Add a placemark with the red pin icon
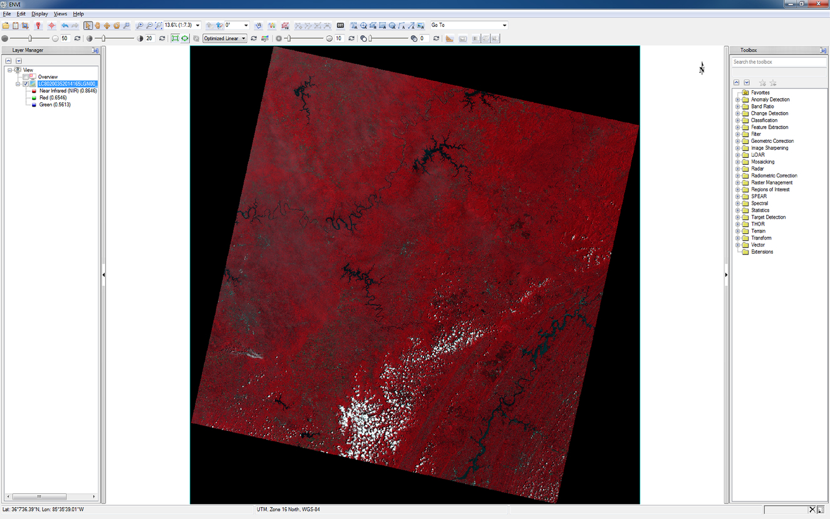 pyautogui.click(x=38, y=25)
